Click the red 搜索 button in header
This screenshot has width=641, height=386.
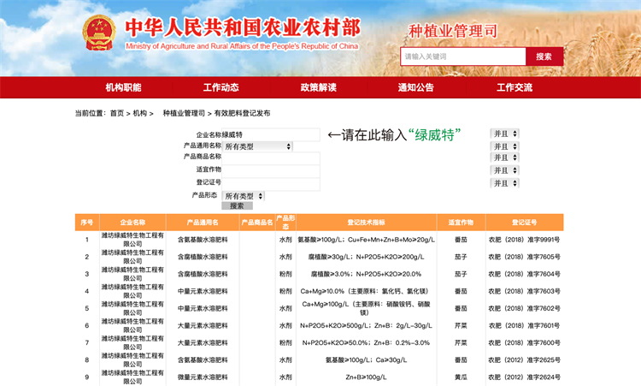(544, 56)
